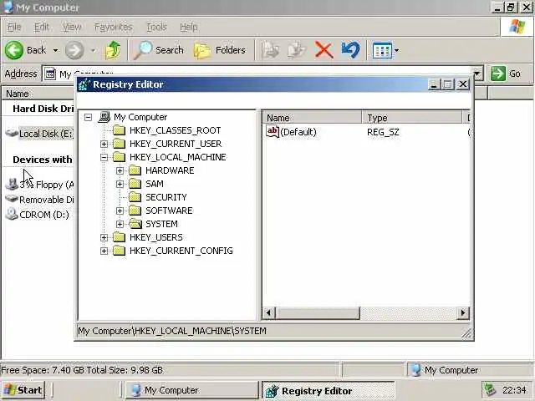Image resolution: width=535 pixels, height=401 pixels.
Task: Open the Edit menu in My Computer
Action: [x=42, y=27]
